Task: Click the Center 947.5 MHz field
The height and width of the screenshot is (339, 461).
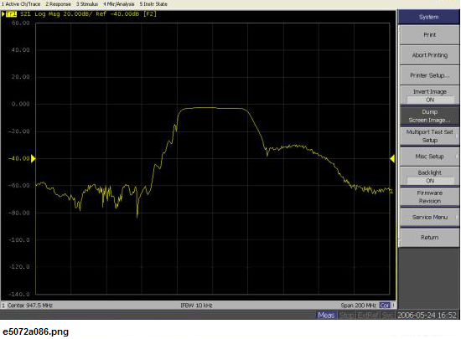Action: pos(30,306)
